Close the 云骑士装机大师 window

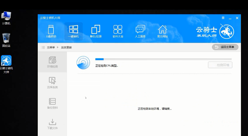(x=237, y=18)
